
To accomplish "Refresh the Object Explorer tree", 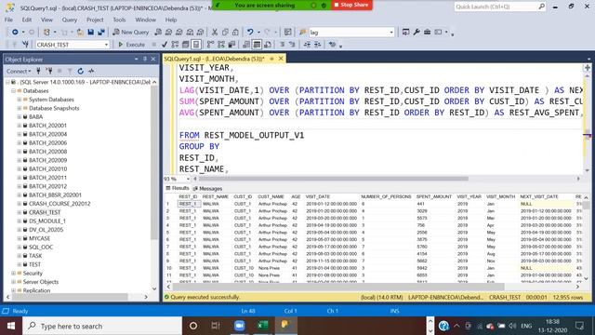I will pos(81,71).
